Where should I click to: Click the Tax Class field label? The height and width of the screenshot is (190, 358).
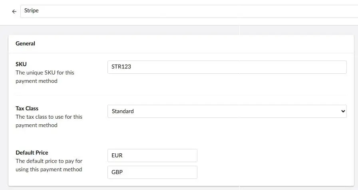(27, 108)
